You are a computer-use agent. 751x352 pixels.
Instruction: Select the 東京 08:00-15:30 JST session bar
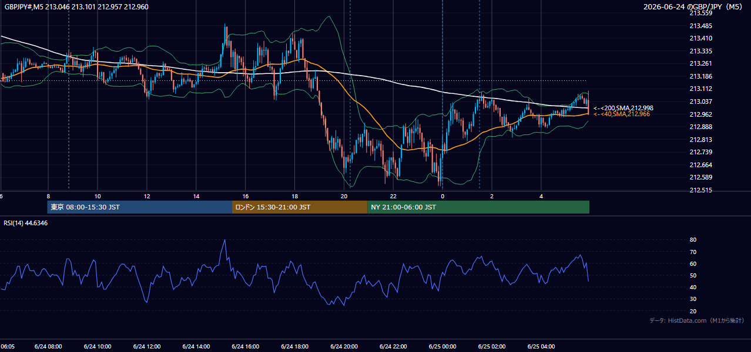140,207
